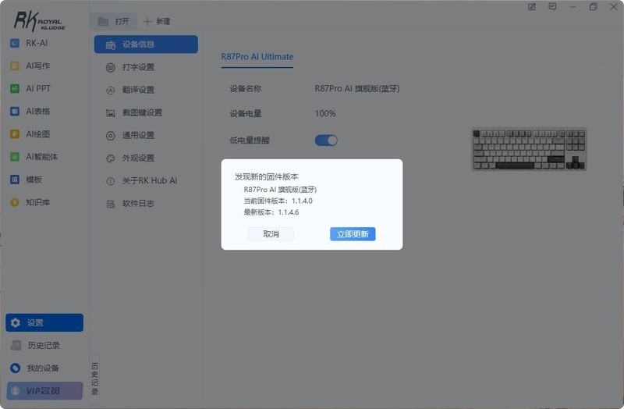Screen dimensions: 624x409
Task: Click the VIP会员 banner
Action: point(44,391)
